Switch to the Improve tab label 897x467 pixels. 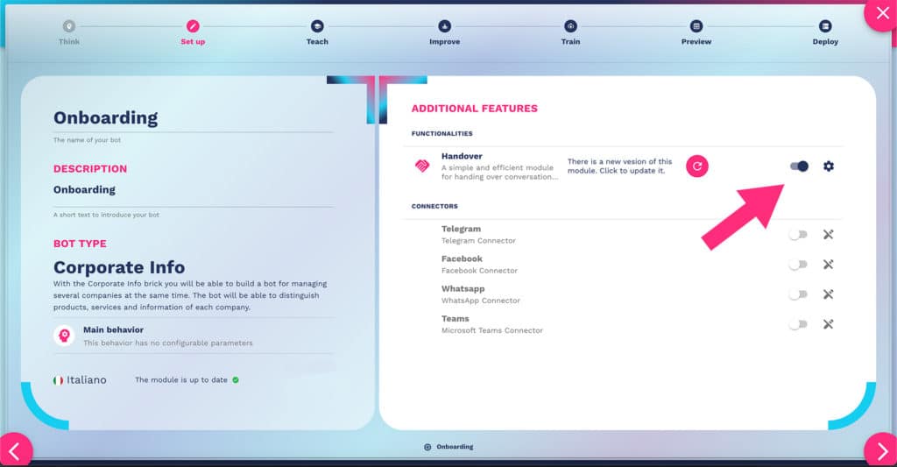pyautogui.click(x=444, y=42)
